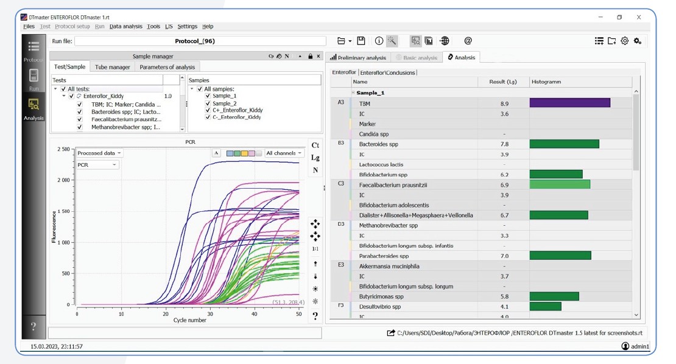Screen dimensions: 676x364
Task: Click the lock icon in Sample manager
Action: [x=310, y=57]
